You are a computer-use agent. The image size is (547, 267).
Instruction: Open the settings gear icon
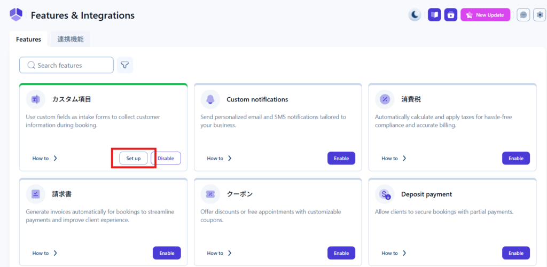point(540,15)
